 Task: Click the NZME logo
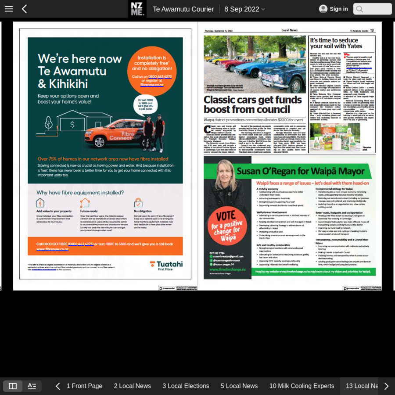tap(137, 9)
